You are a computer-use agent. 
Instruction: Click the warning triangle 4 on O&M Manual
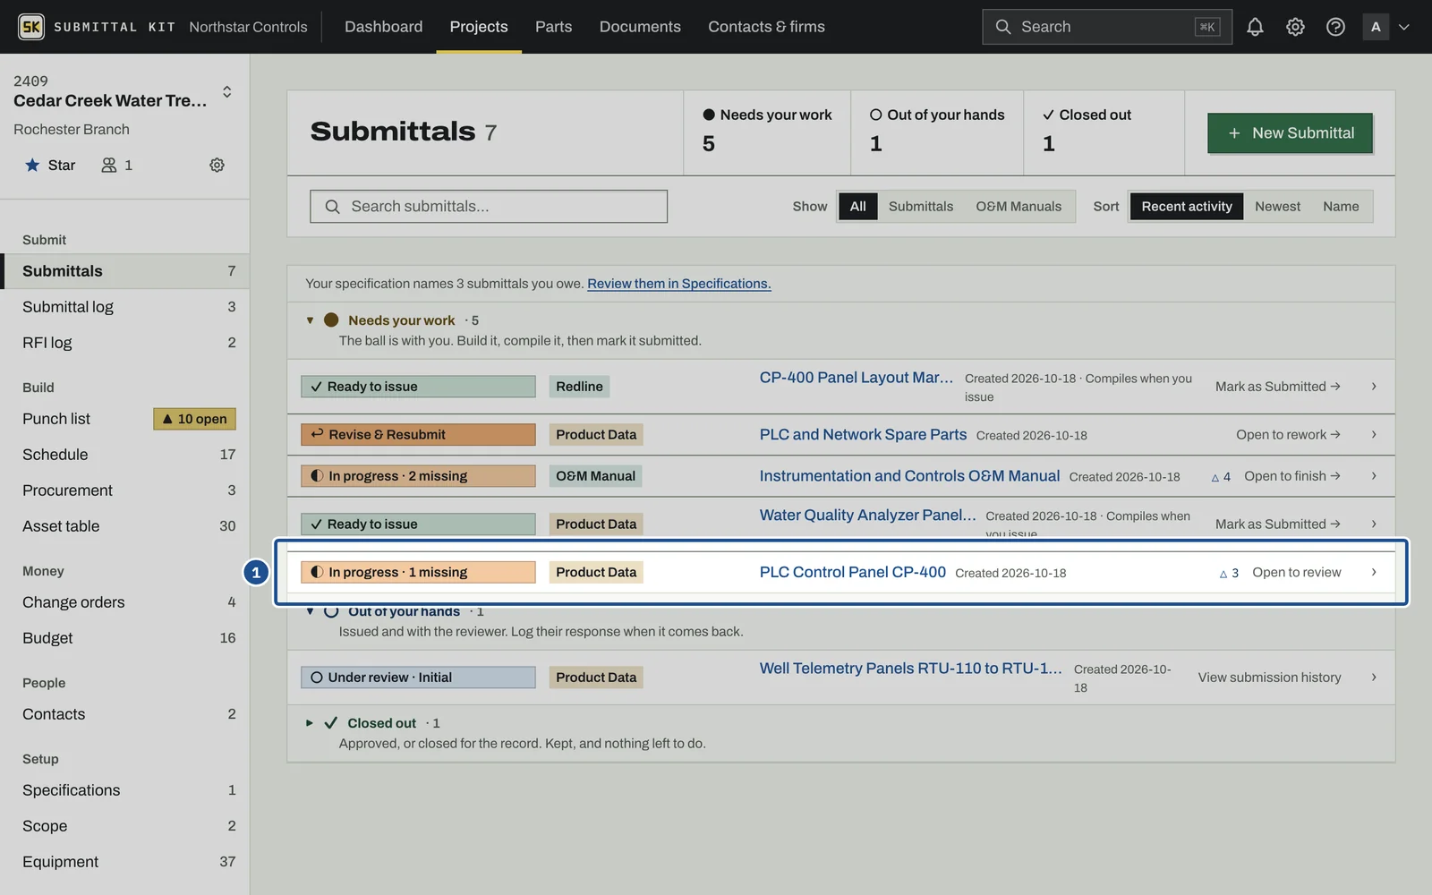(1221, 477)
